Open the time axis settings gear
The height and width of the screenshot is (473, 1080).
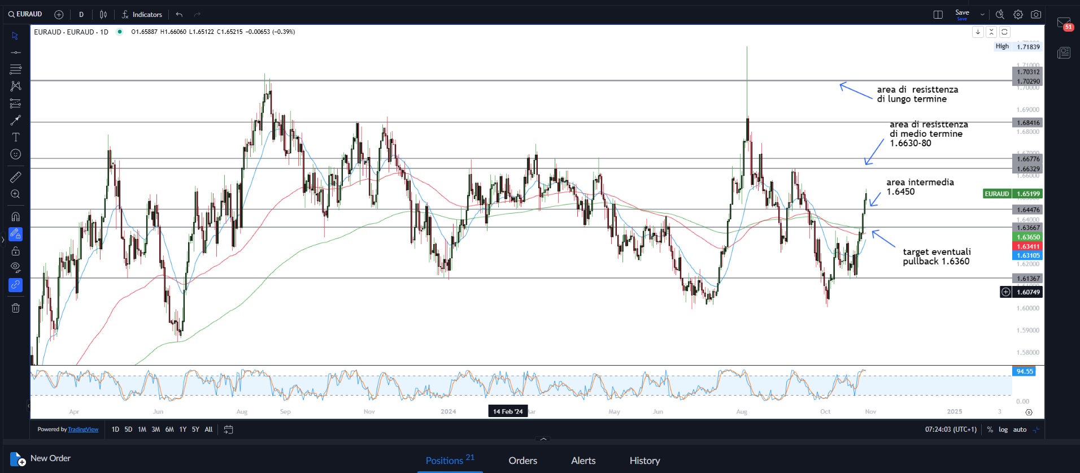(1029, 412)
